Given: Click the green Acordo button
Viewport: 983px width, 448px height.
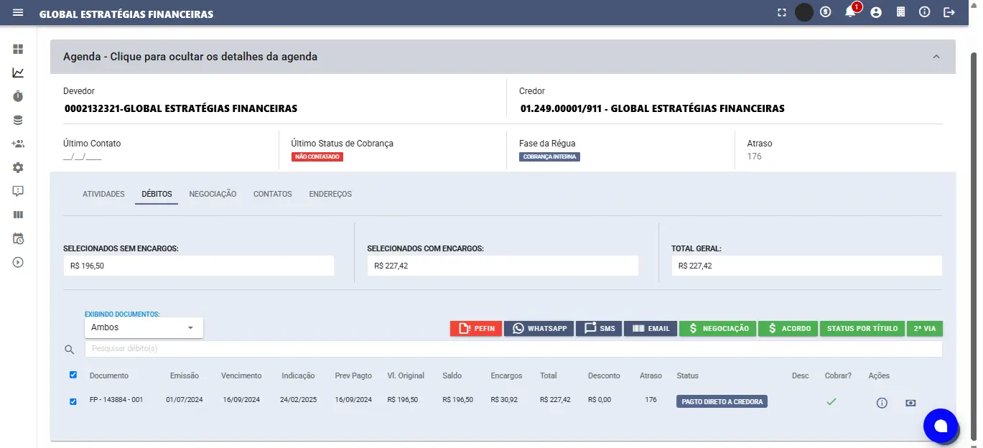Looking at the screenshot, I should [788, 328].
